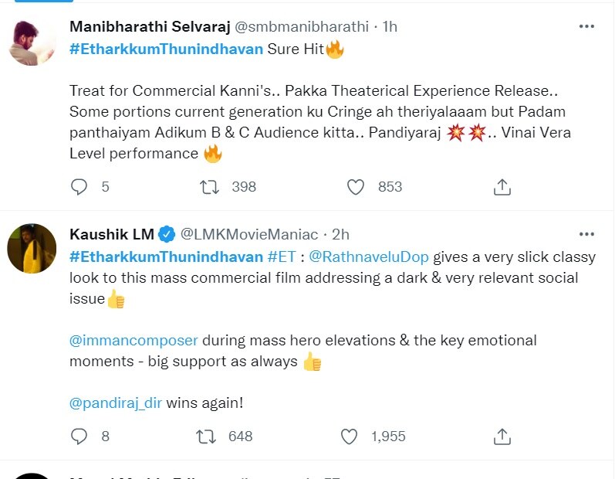Viewport: 615px width, 479px height.
Task: Retweet Kaushik LM's review tweet
Action: pyautogui.click(x=207, y=437)
